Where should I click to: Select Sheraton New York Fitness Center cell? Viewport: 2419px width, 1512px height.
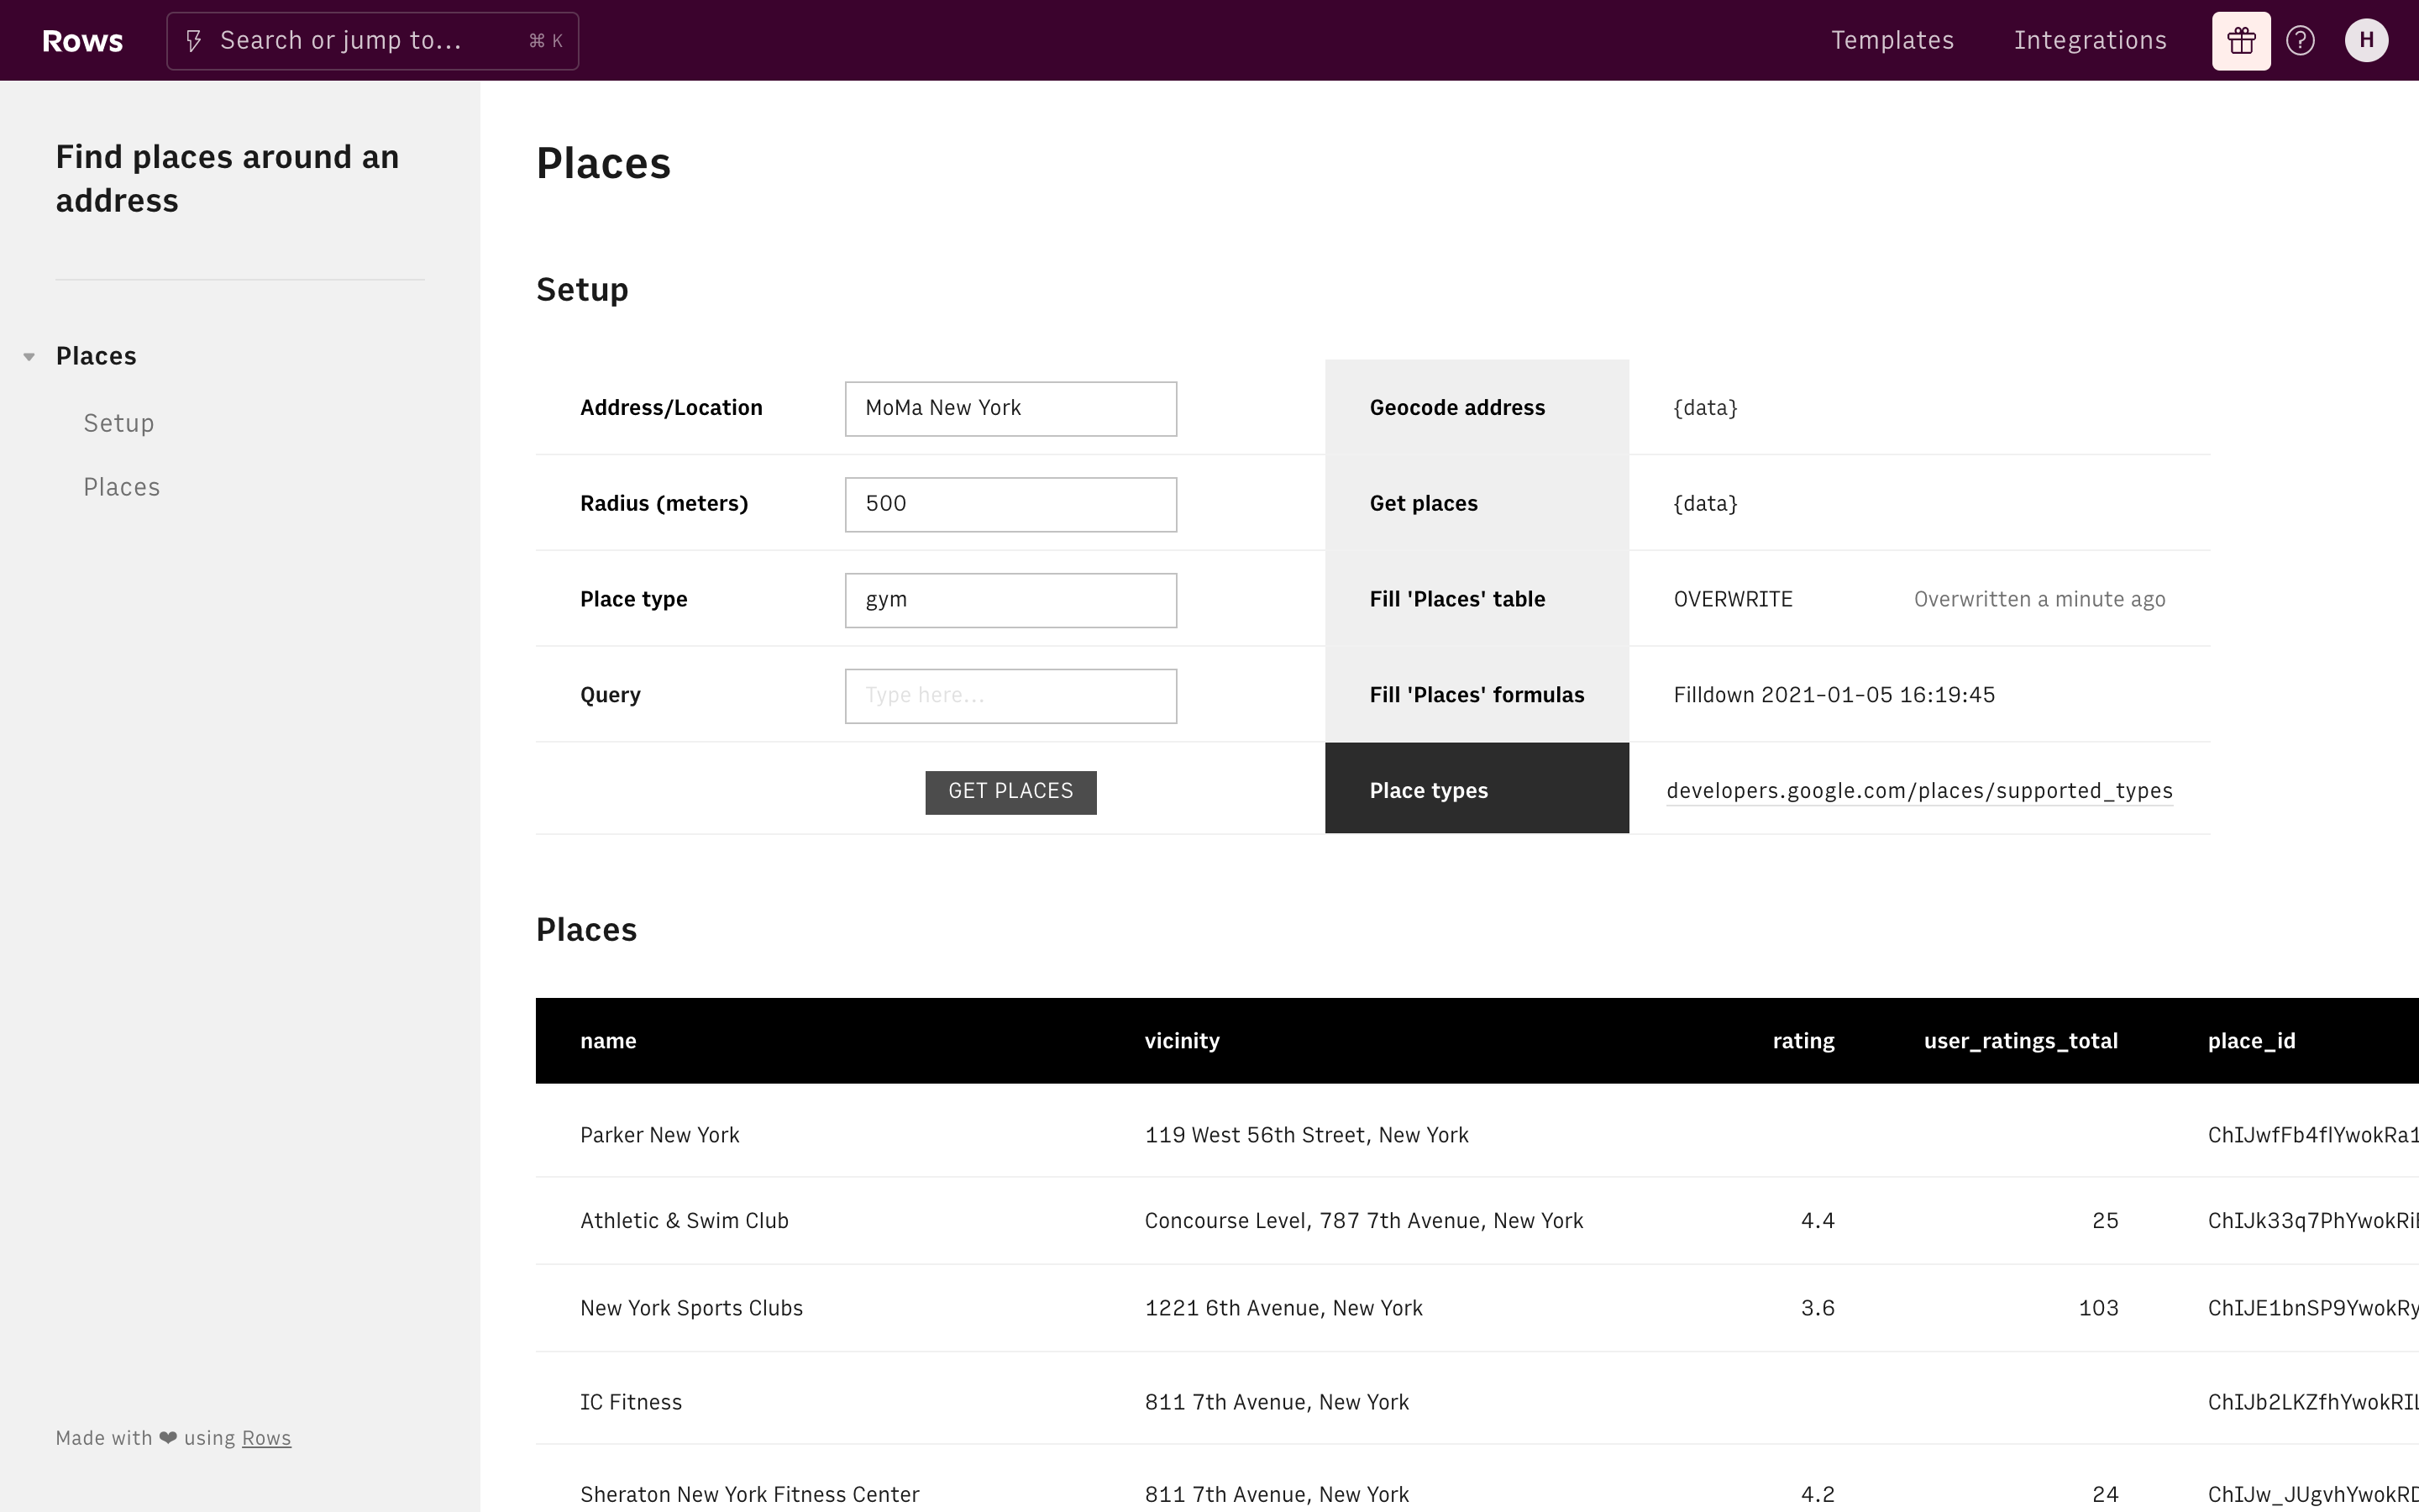[x=748, y=1494]
